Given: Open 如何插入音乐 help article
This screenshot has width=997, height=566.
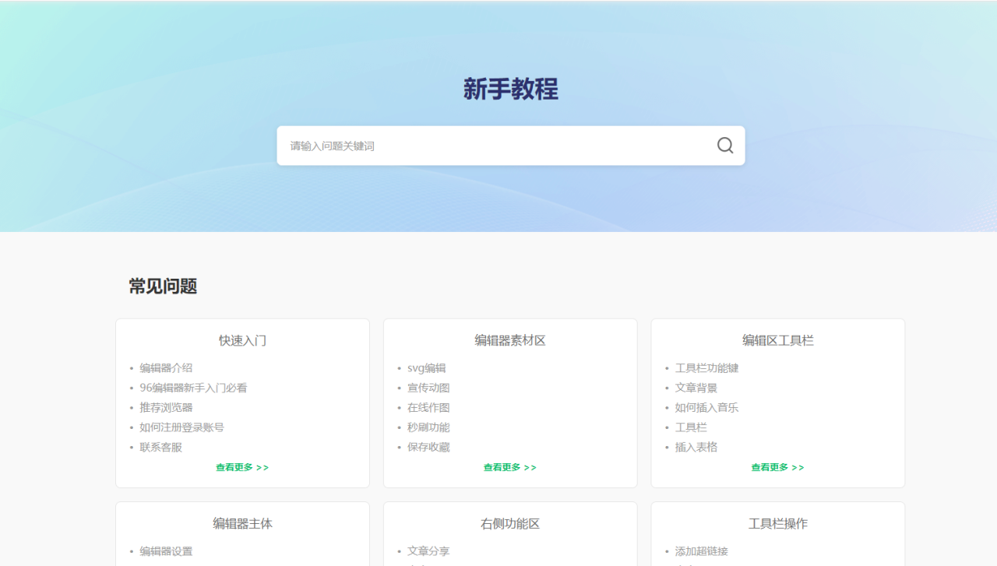Looking at the screenshot, I should coord(706,408).
